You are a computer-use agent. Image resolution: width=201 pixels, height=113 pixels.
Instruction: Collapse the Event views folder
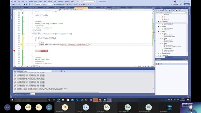[x=160, y=33]
